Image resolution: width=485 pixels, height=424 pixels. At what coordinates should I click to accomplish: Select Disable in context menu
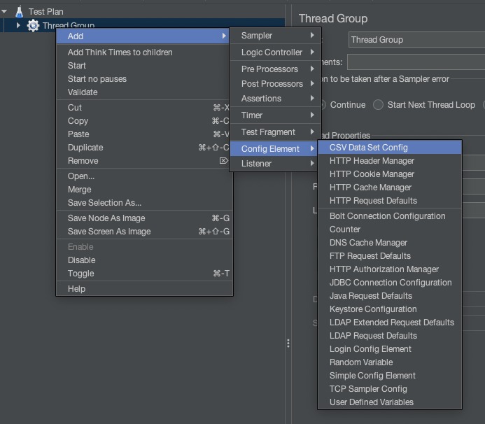coord(144,260)
